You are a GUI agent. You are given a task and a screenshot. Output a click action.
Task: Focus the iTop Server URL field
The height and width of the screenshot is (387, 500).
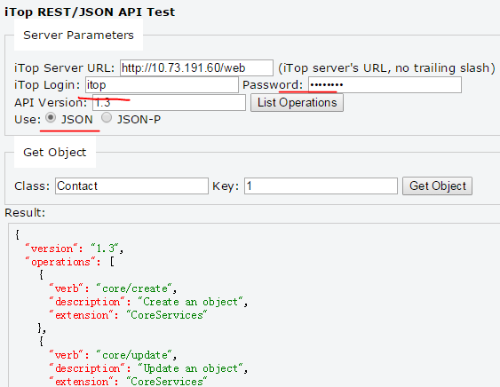point(196,67)
